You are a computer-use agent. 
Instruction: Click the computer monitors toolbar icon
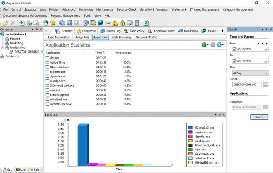86,23
